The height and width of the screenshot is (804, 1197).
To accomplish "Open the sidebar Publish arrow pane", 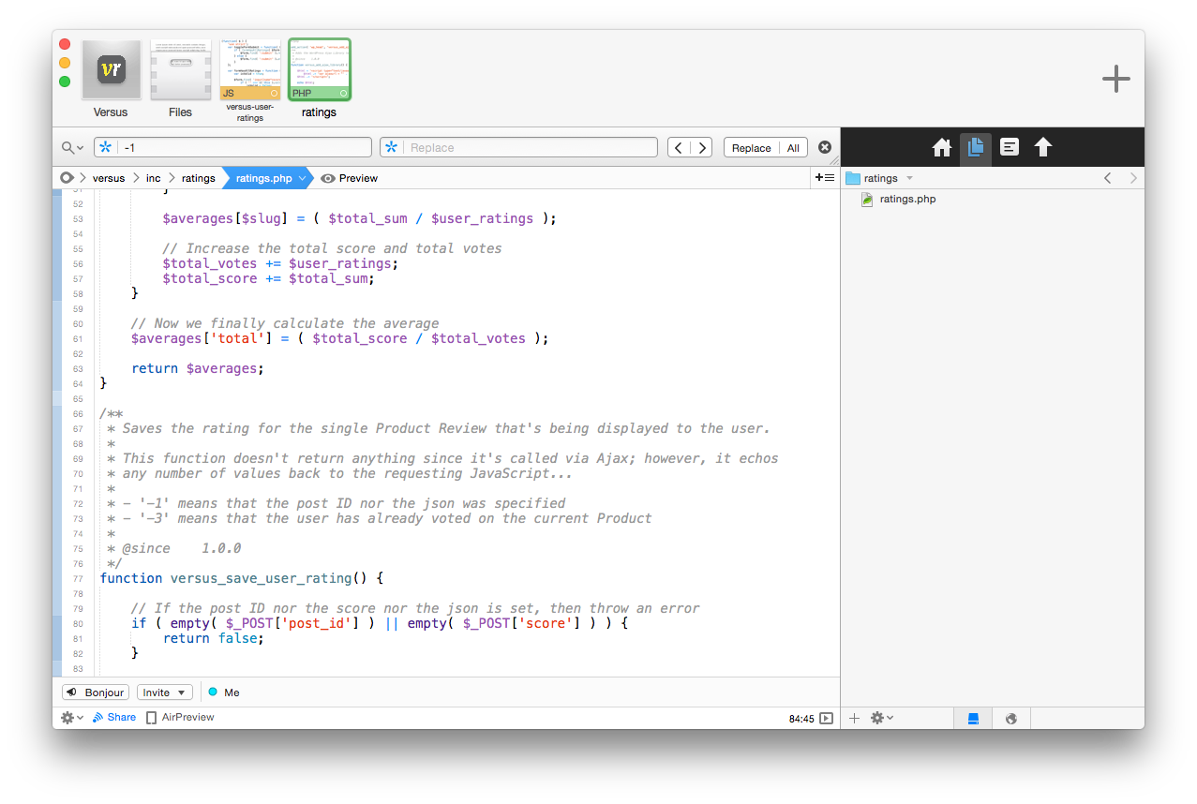I will pos(1043,147).
